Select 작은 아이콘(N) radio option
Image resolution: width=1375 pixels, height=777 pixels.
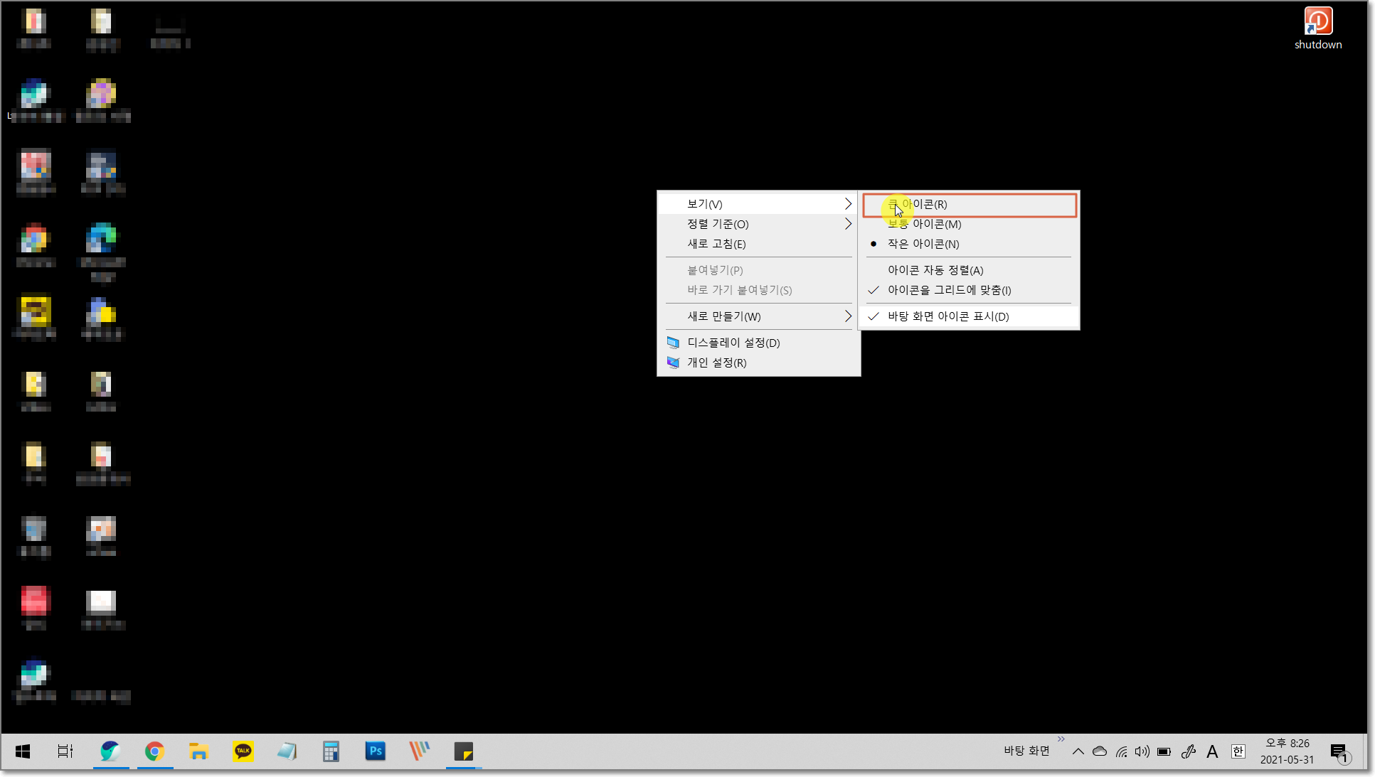pos(923,244)
